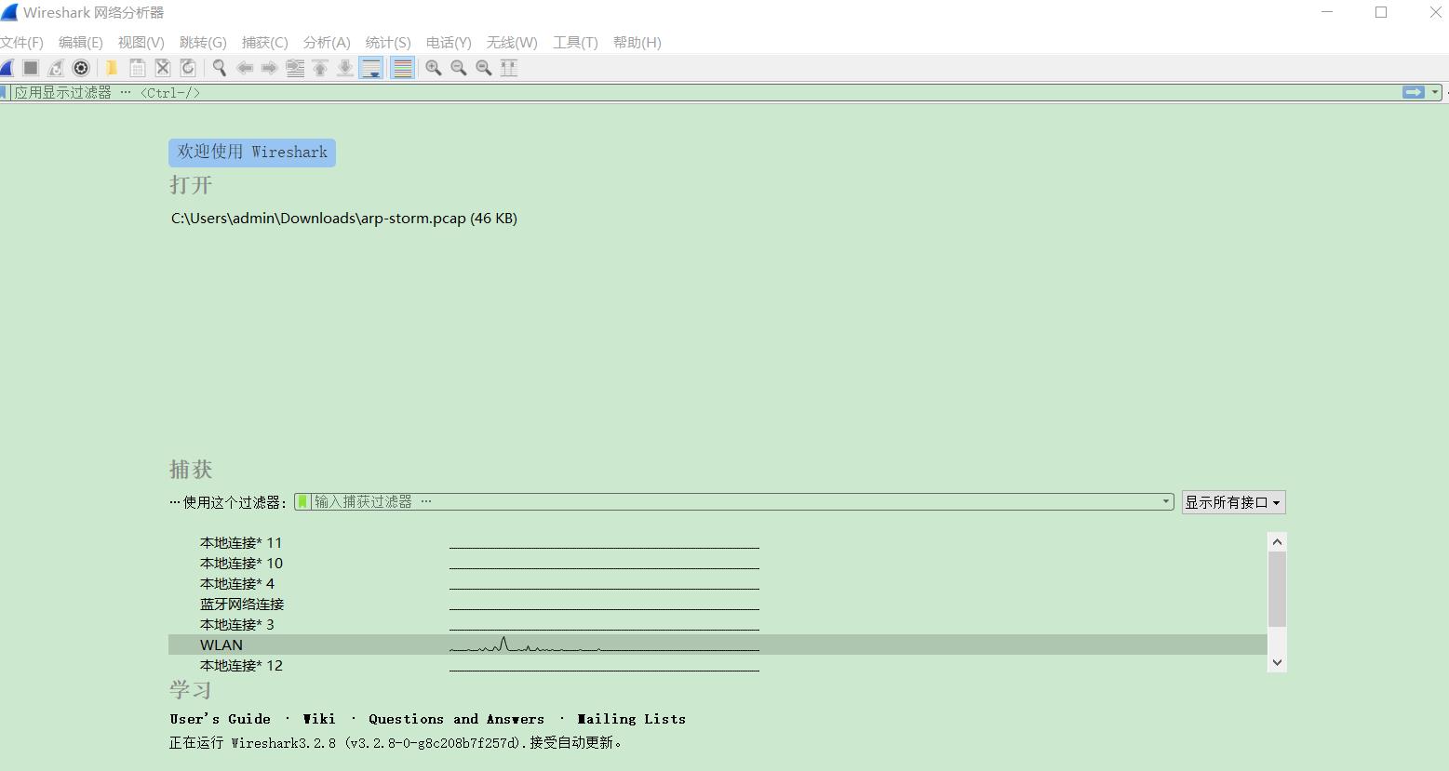Screen dimensions: 1449x771
Task: Open the 文件(F) menu
Action: pyautogui.click(x=21, y=43)
